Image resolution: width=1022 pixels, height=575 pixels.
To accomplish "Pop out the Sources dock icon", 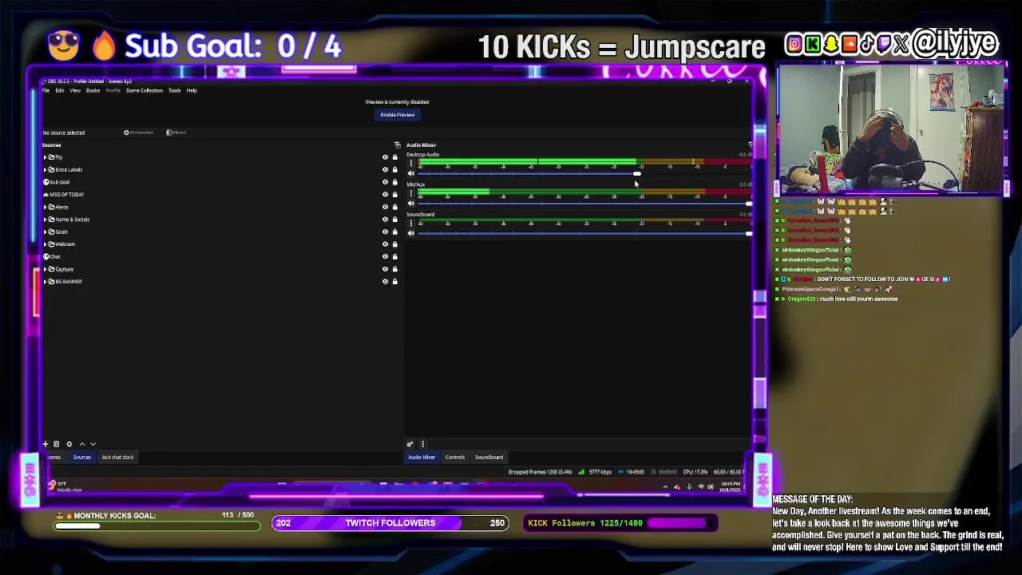I will point(397,145).
